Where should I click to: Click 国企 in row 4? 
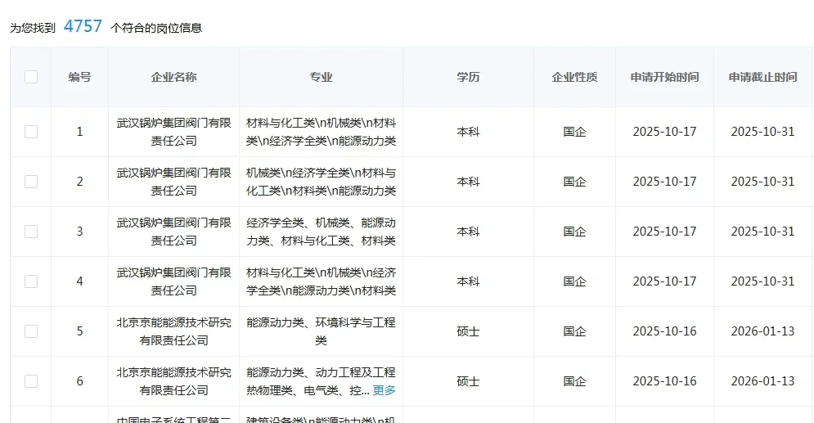pyautogui.click(x=574, y=281)
